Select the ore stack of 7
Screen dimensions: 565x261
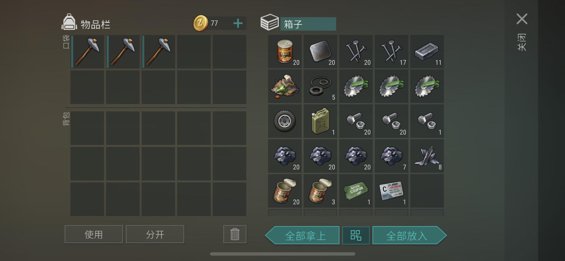tap(391, 156)
